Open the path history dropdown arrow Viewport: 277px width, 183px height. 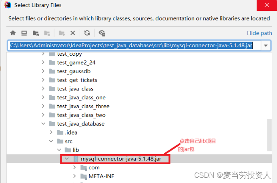(266, 46)
